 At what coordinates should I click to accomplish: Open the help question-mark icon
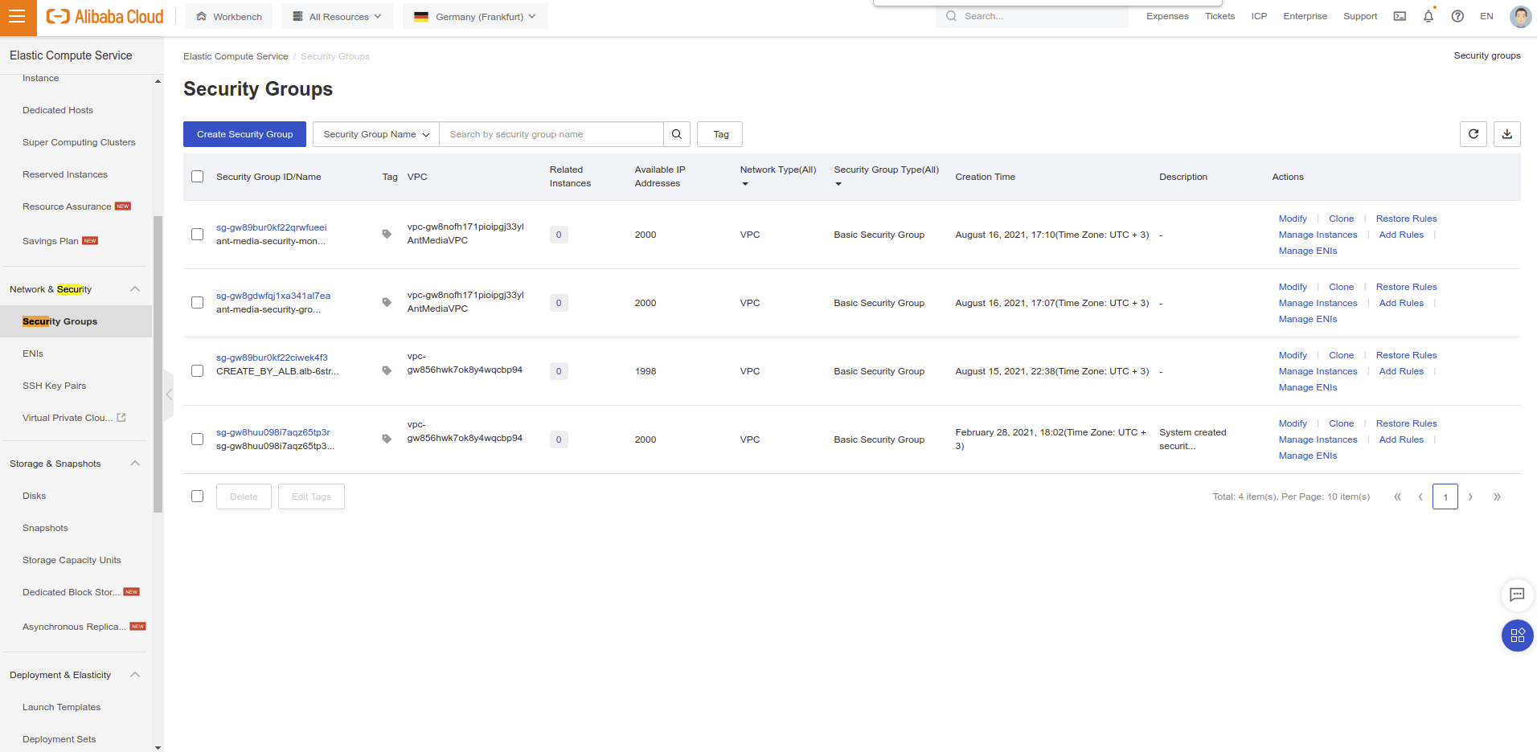pyautogui.click(x=1457, y=16)
